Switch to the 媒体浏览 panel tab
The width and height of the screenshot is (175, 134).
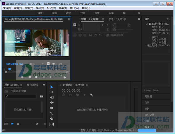click(32, 85)
